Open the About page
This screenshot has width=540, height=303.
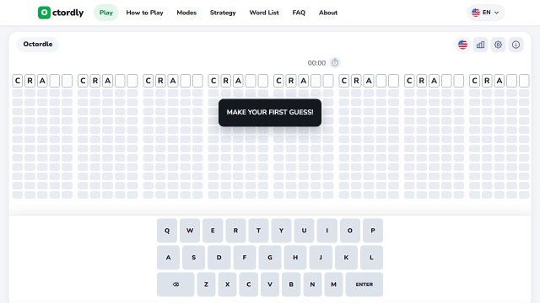[328, 13]
